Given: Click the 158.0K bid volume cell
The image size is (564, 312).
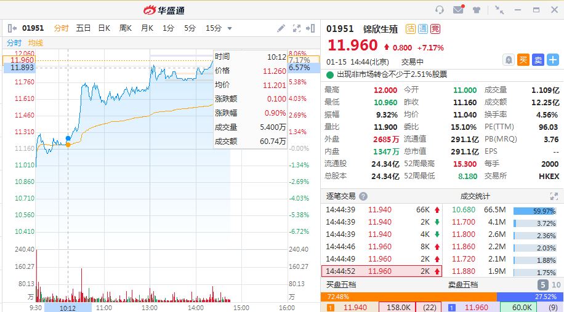Looking at the screenshot, I should point(398,307).
